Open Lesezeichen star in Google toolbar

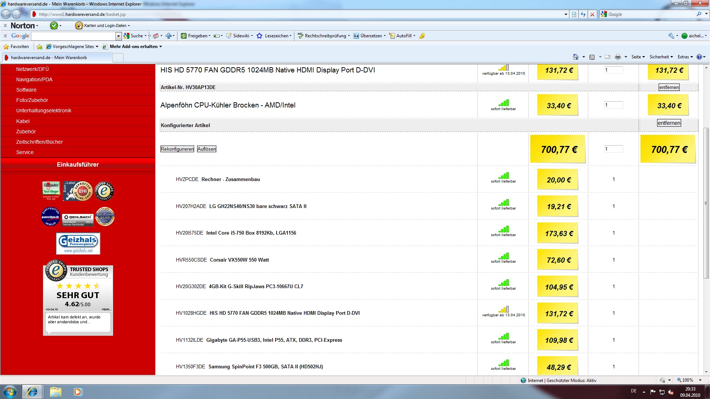click(260, 36)
